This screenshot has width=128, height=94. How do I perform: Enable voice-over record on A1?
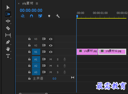tap(65, 59)
